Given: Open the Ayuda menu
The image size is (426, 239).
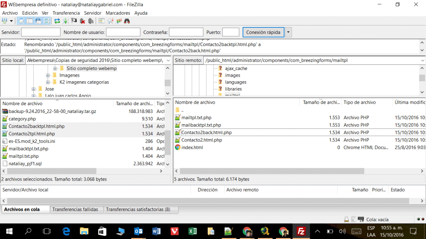Looking at the screenshot, I should point(141,13).
